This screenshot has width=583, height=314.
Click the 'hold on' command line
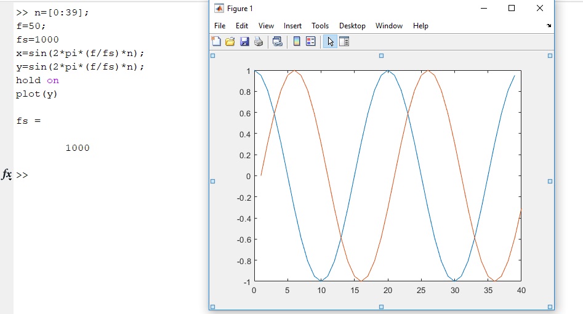click(x=37, y=81)
